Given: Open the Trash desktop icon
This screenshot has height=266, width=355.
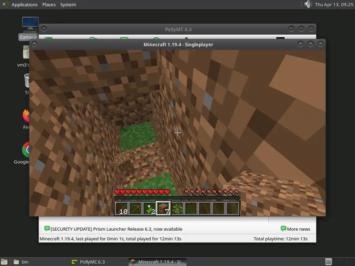Looking at the screenshot, I should (x=27, y=84).
